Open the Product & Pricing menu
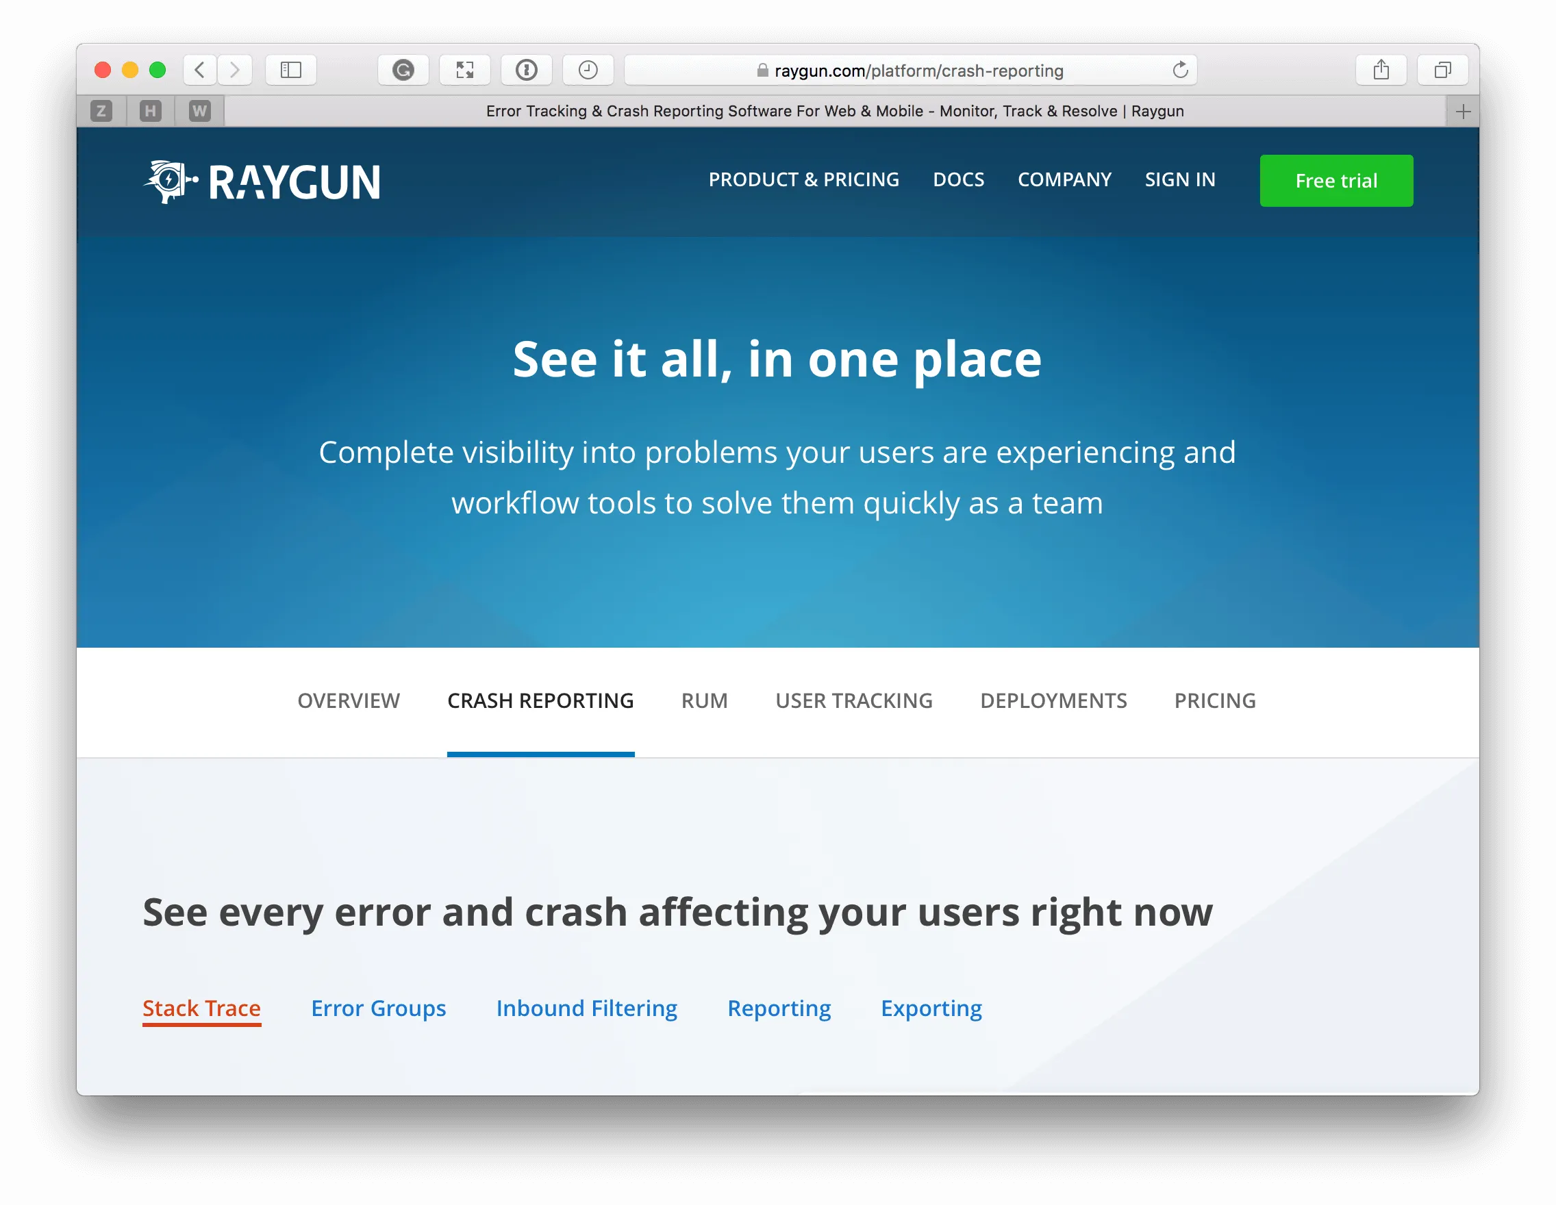 pos(803,179)
